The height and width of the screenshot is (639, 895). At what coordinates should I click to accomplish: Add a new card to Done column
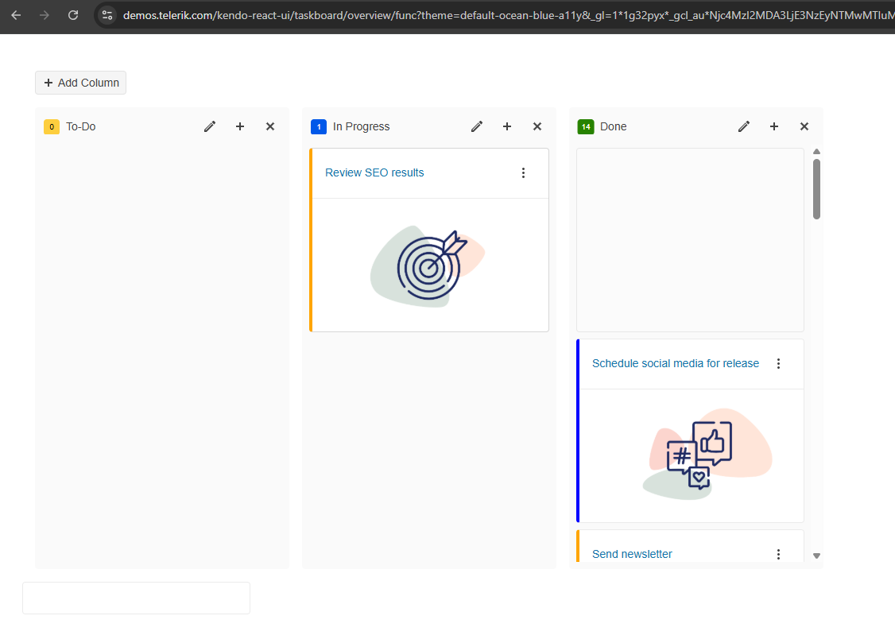point(774,126)
